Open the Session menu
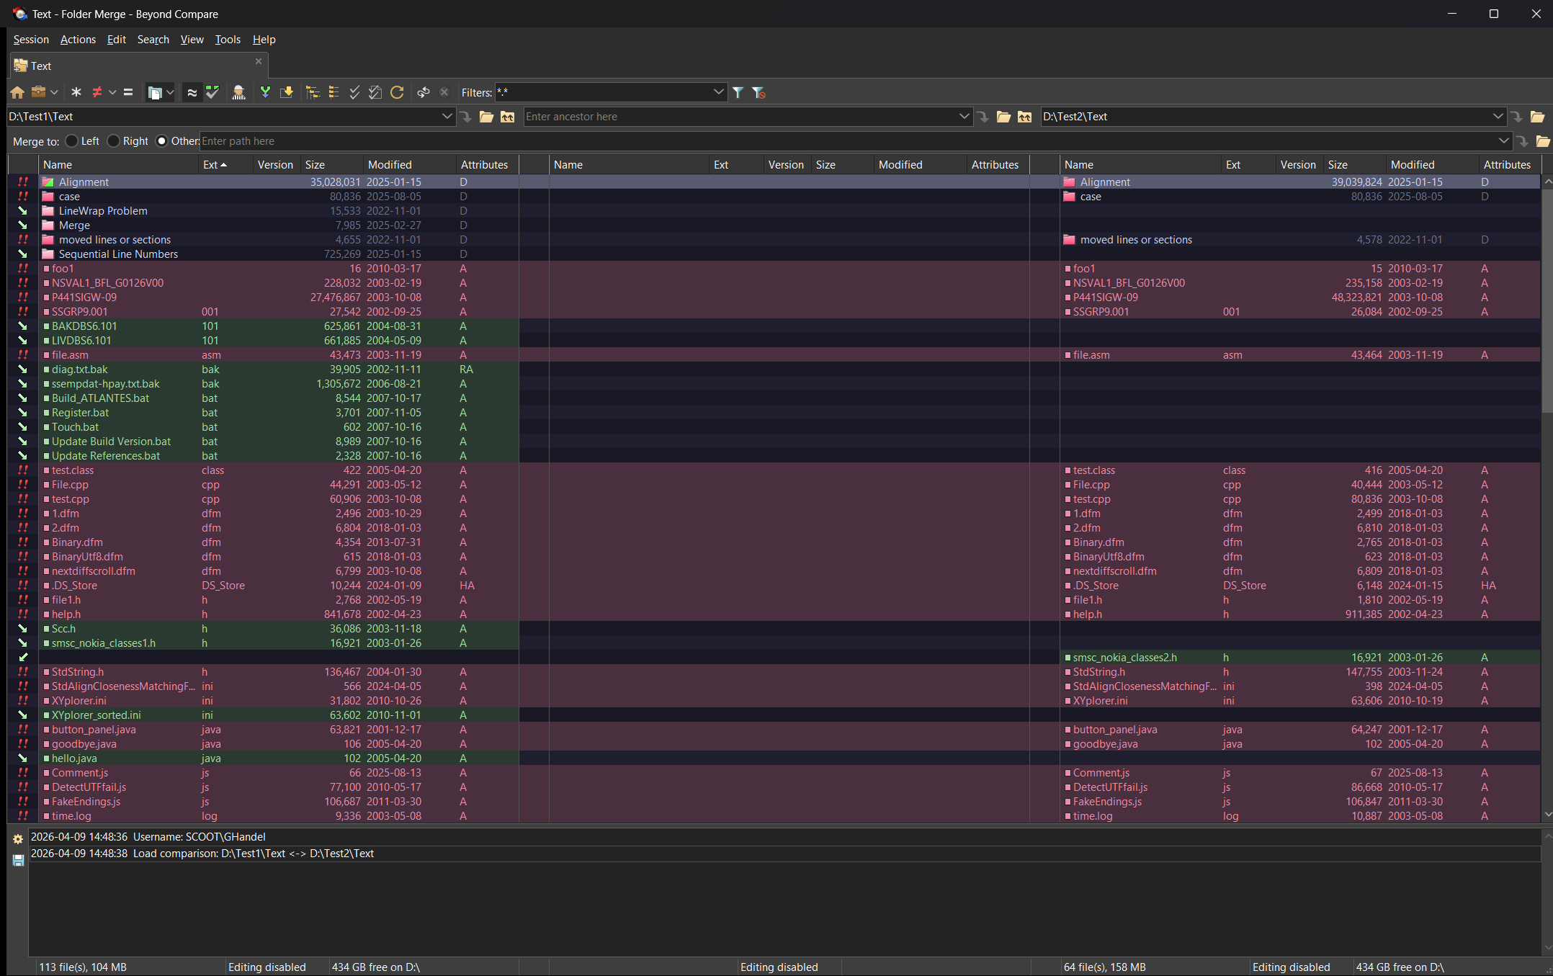1553x976 pixels. (31, 40)
